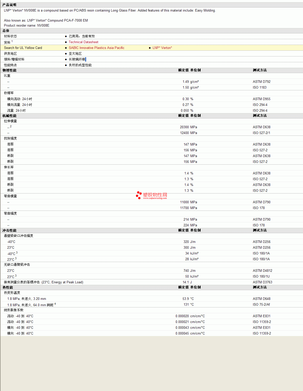303x391 pixels.
Task: Click the Search for UL Yellow Card label
Action: [23, 48]
